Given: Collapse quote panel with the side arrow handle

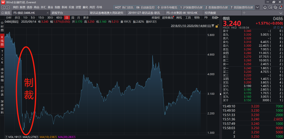Looking at the screenshot, I should [221, 94].
